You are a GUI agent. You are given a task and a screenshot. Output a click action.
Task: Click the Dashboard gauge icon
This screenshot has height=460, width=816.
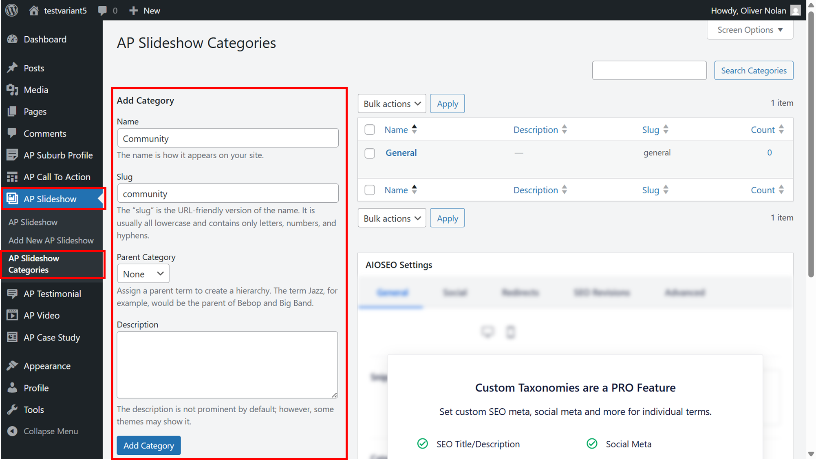(13, 39)
